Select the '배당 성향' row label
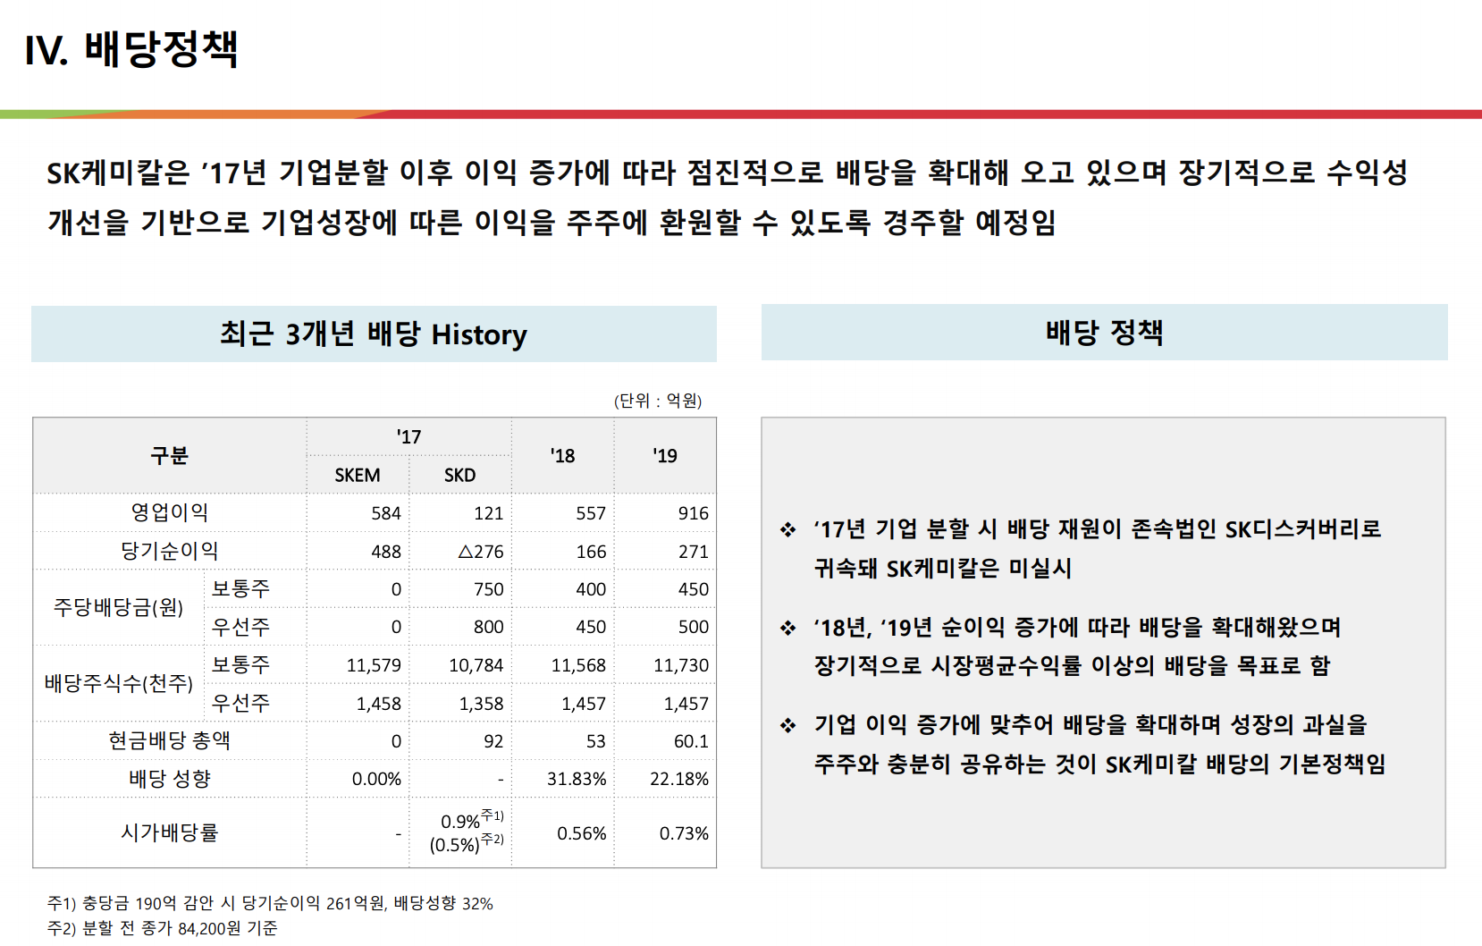The image size is (1482, 946). coord(170,779)
